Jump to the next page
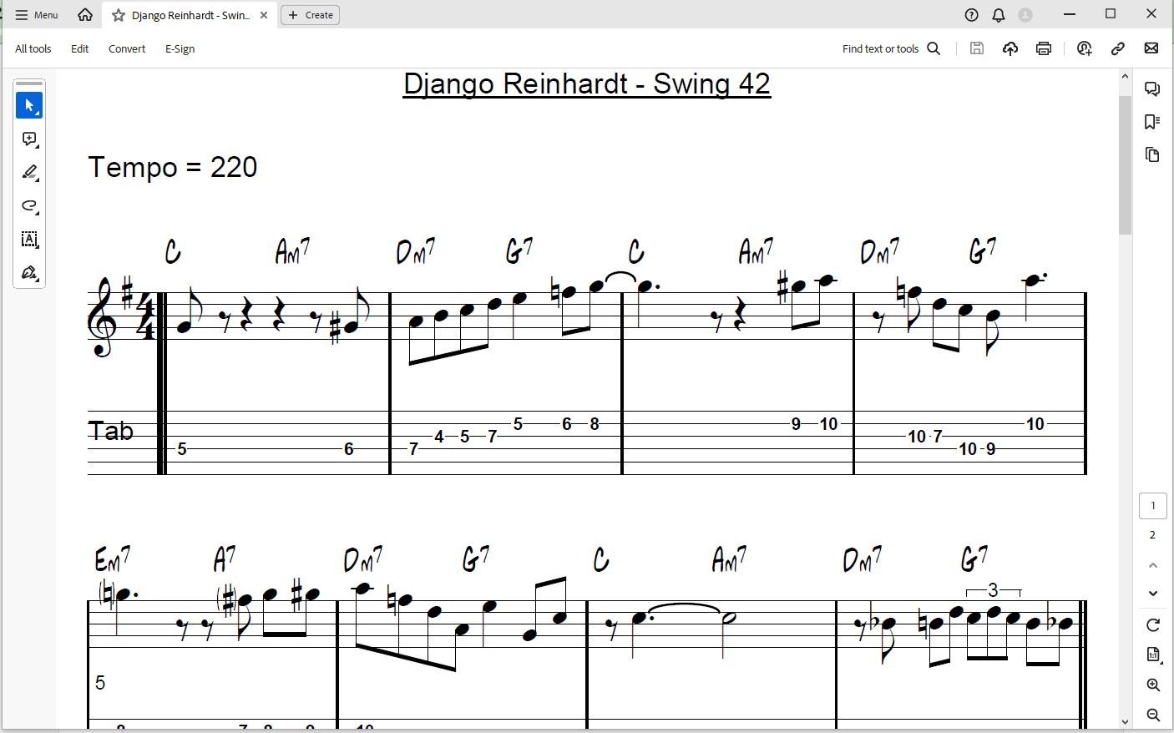This screenshot has height=733, width=1174. pyautogui.click(x=1153, y=593)
